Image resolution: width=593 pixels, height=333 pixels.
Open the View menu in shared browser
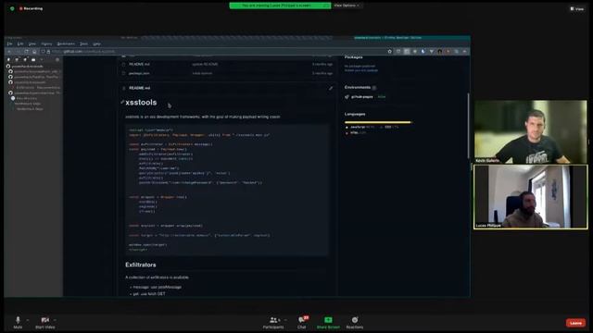pyautogui.click(x=32, y=43)
